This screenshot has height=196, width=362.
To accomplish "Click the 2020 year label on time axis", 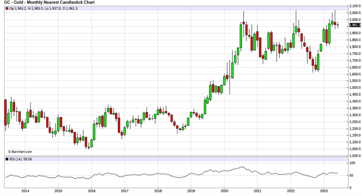I will pyautogui.click(x=224, y=191).
